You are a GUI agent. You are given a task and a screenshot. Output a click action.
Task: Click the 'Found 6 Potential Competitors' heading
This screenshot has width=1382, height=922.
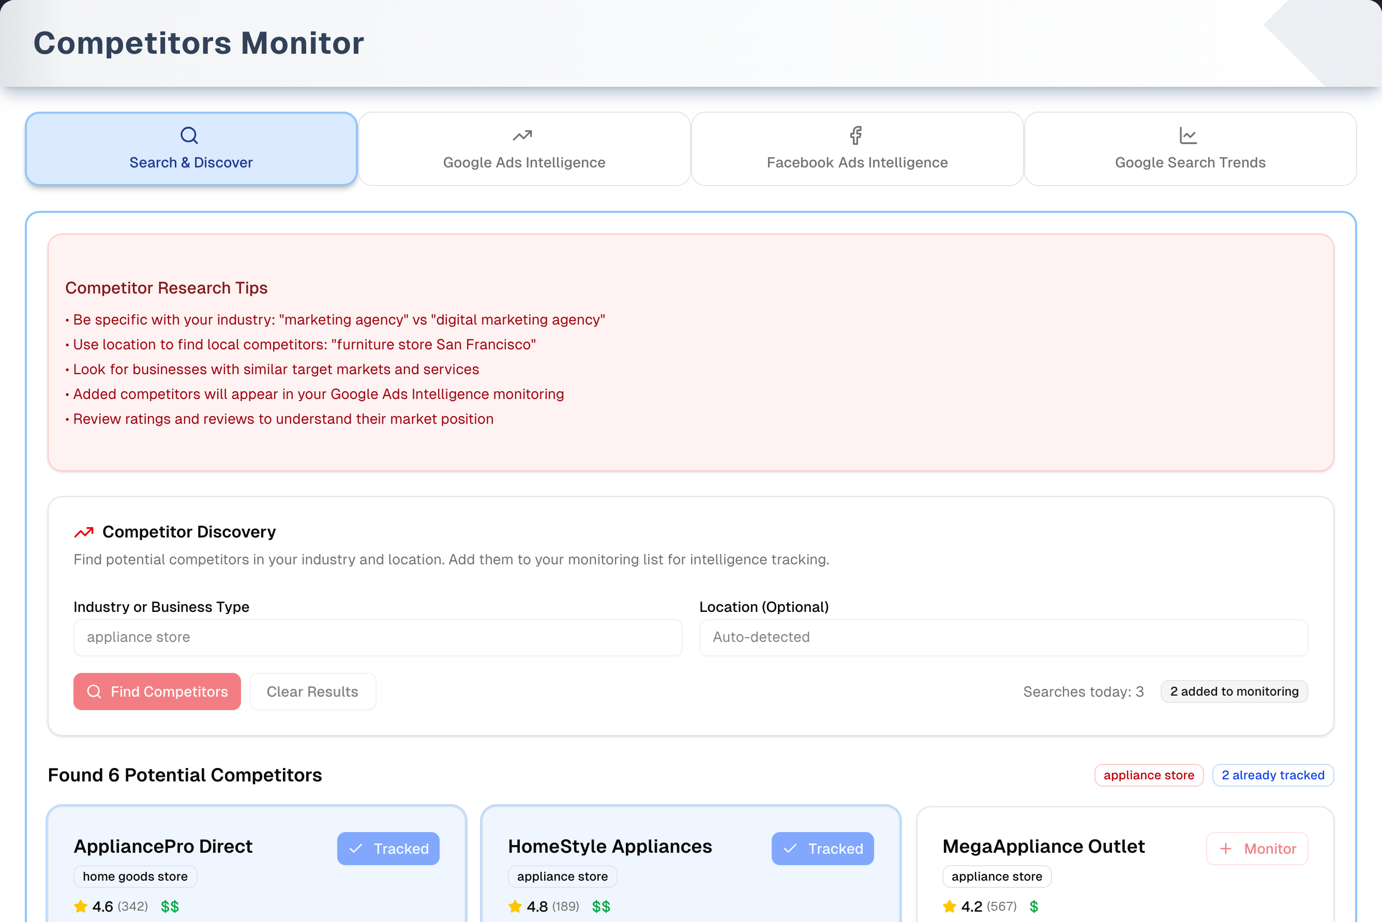pyautogui.click(x=185, y=775)
